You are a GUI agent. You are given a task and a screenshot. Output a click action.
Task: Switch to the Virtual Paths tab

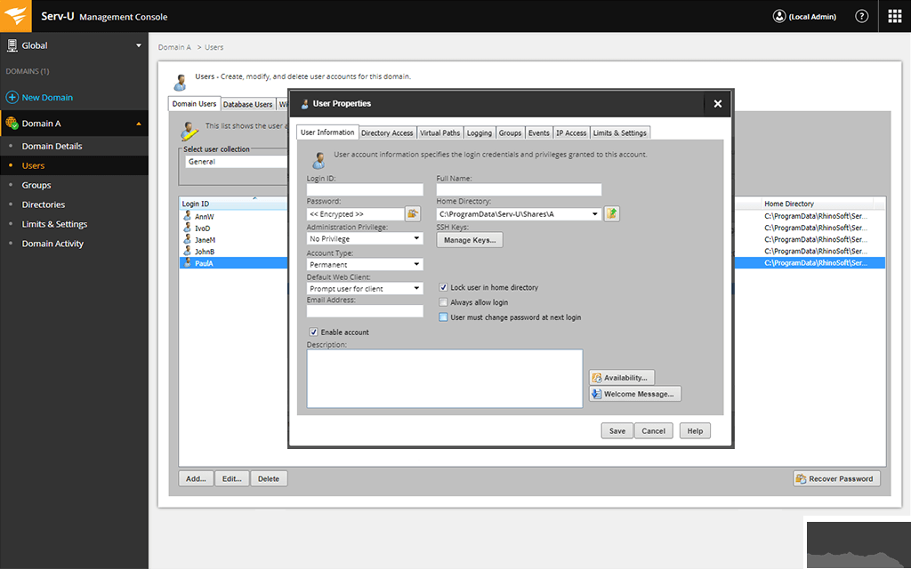(x=439, y=133)
